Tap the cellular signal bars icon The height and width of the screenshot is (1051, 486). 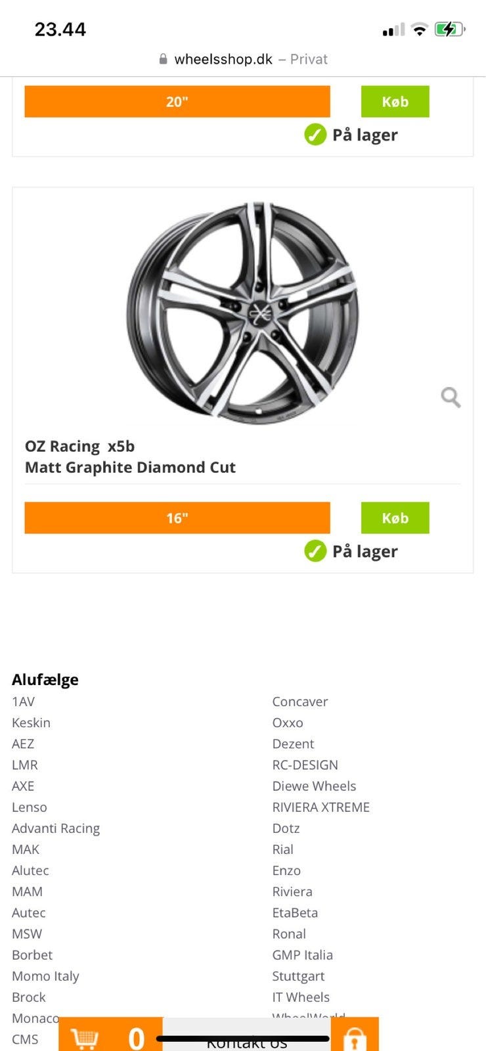[x=393, y=30]
